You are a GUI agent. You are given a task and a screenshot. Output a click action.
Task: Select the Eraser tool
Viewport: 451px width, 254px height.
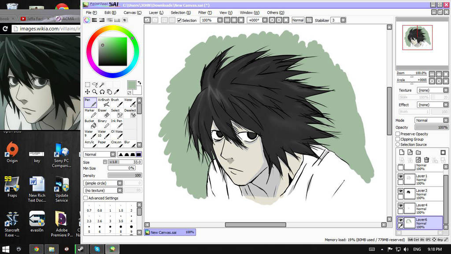click(104, 113)
